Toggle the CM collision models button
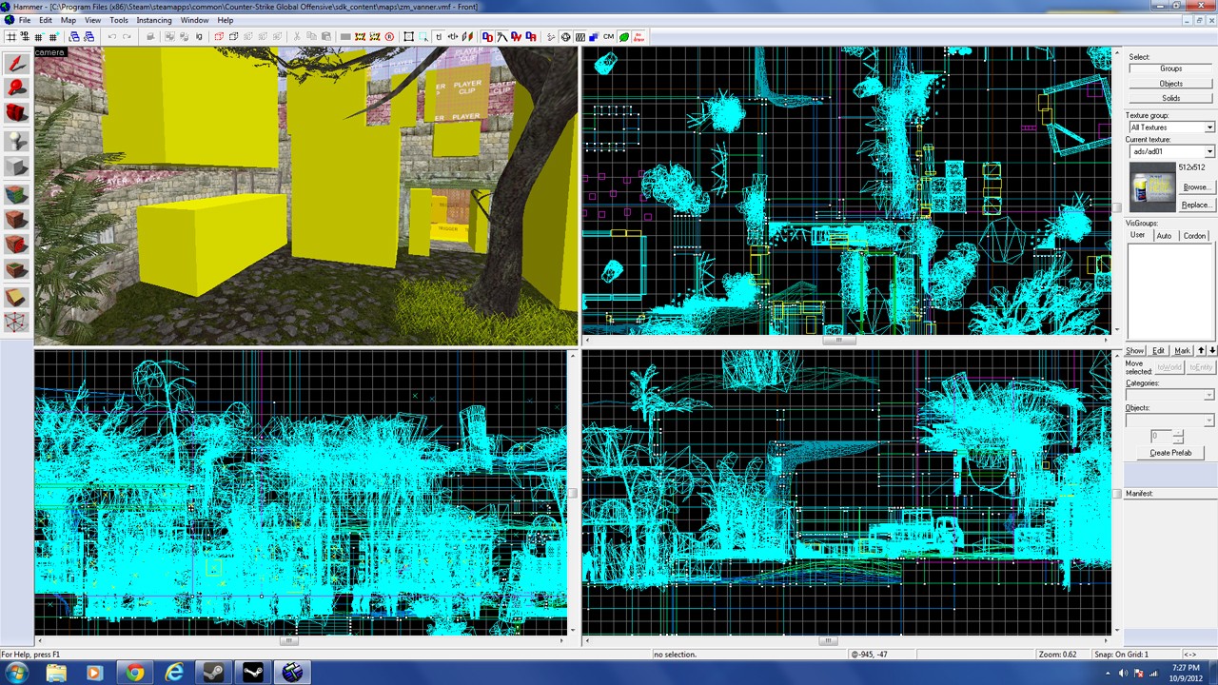 click(608, 37)
